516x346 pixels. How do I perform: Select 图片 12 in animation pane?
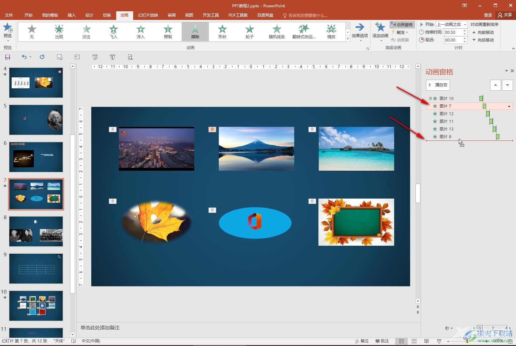click(x=470, y=114)
